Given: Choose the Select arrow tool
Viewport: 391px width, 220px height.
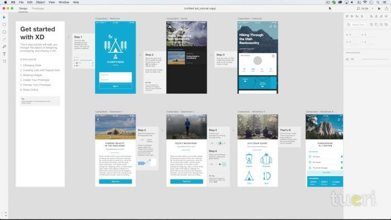Looking at the screenshot, I should point(4,17).
